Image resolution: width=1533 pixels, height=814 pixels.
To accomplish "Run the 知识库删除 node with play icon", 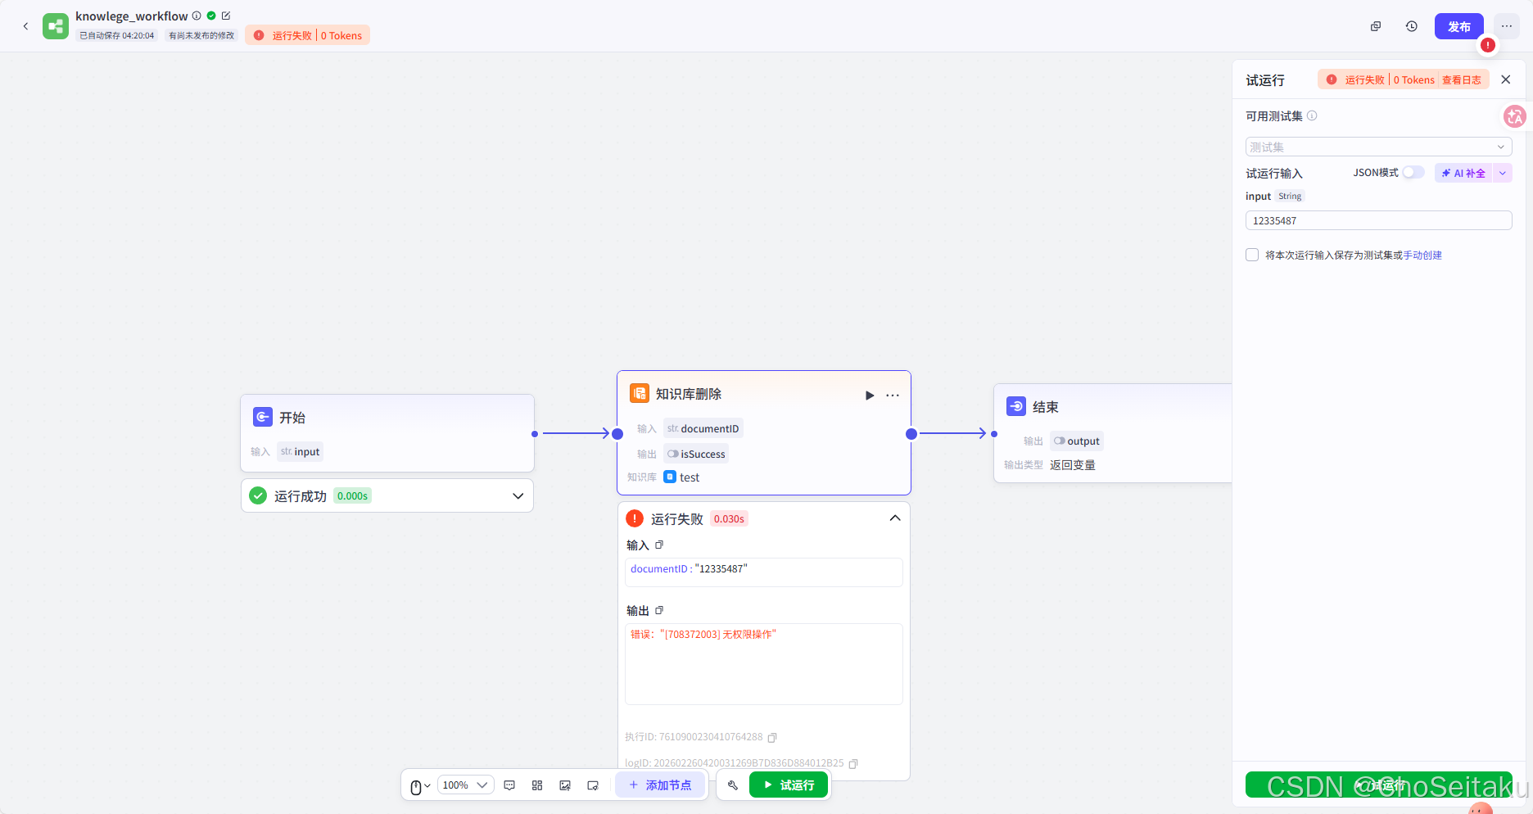I will pyautogui.click(x=870, y=396).
